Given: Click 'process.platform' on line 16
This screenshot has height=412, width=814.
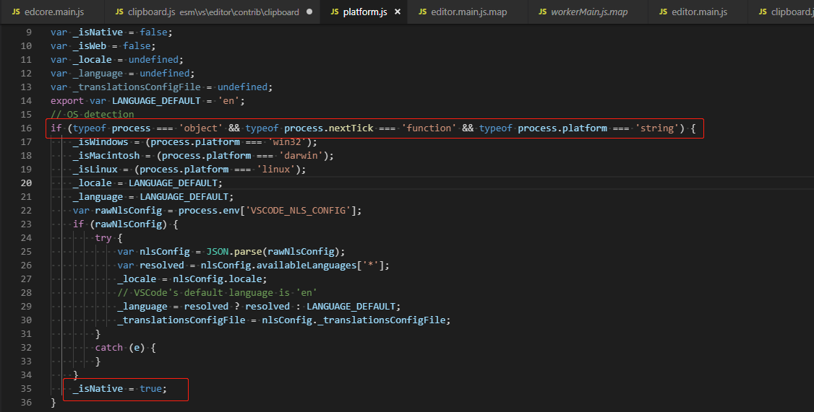Looking at the screenshot, I should pyautogui.click(x=562, y=128).
